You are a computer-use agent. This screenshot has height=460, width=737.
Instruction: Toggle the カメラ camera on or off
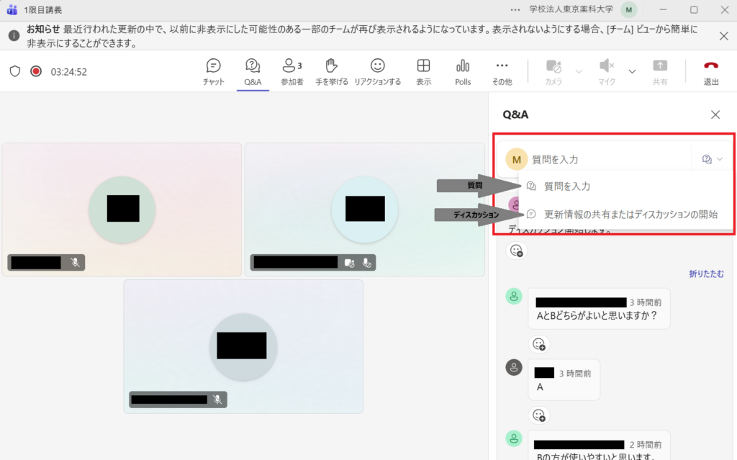553,72
